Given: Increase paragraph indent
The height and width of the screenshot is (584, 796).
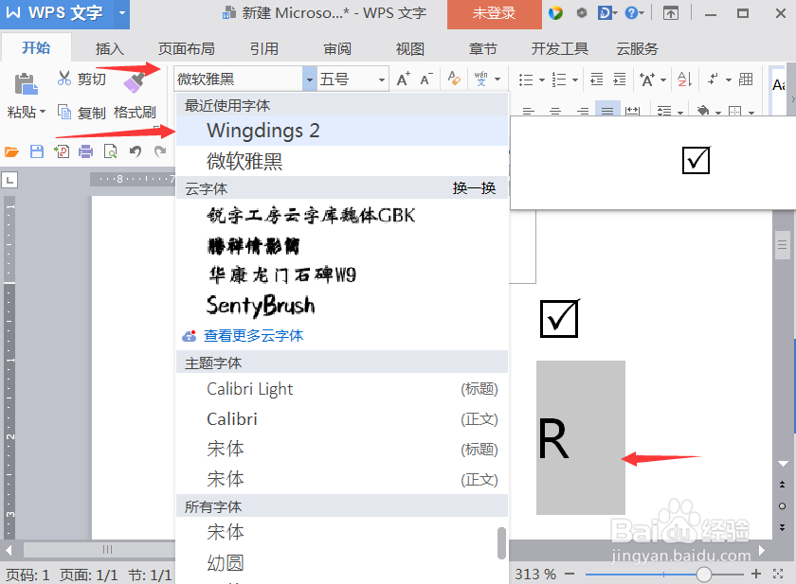Looking at the screenshot, I should (x=620, y=79).
